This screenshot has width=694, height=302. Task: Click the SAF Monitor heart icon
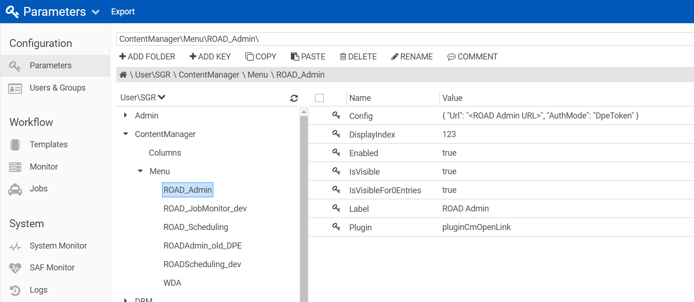(15, 268)
